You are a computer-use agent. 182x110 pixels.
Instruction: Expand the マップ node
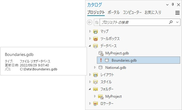point(90,31)
